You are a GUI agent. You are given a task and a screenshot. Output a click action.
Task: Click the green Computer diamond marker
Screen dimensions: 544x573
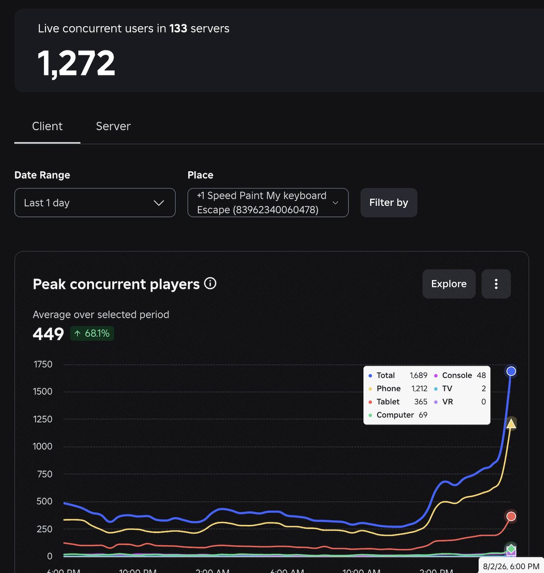pos(511,549)
